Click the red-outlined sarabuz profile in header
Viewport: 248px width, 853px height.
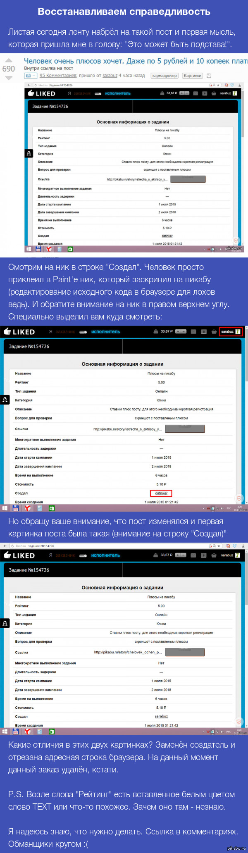click(x=230, y=331)
